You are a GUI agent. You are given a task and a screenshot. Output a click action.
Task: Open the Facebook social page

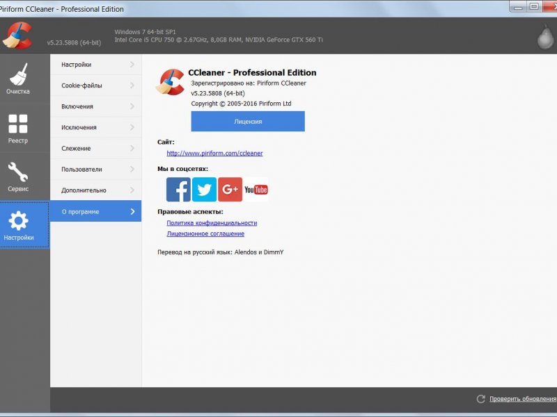pos(178,189)
